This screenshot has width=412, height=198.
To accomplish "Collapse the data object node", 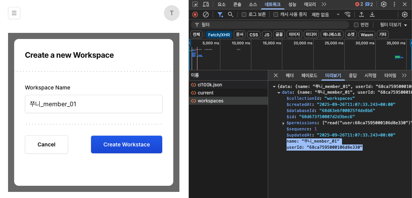I will [x=279, y=93].
